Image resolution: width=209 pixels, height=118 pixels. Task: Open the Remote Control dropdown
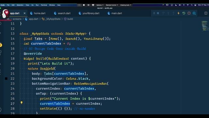coord(112,5)
